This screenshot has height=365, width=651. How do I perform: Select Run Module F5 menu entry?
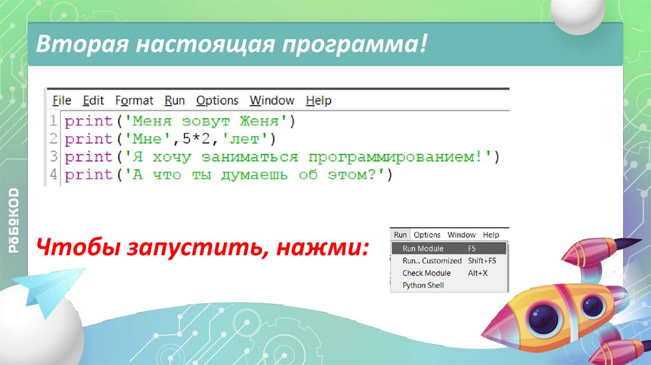tap(449, 249)
